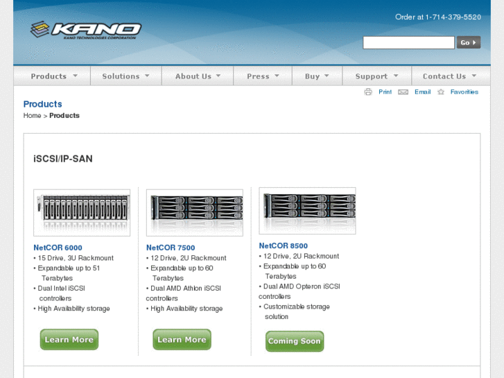Click the printer icon

pyautogui.click(x=368, y=92)
